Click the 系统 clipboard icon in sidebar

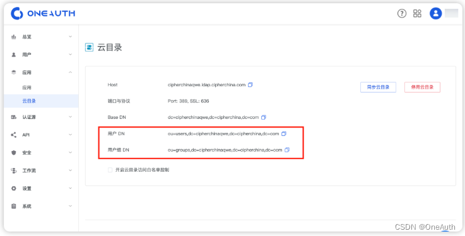[x=14, y=206]
